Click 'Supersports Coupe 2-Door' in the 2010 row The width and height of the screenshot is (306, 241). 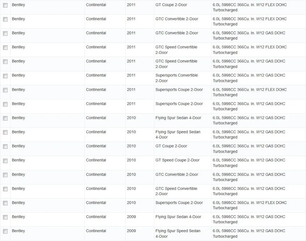tap(179, 202)
